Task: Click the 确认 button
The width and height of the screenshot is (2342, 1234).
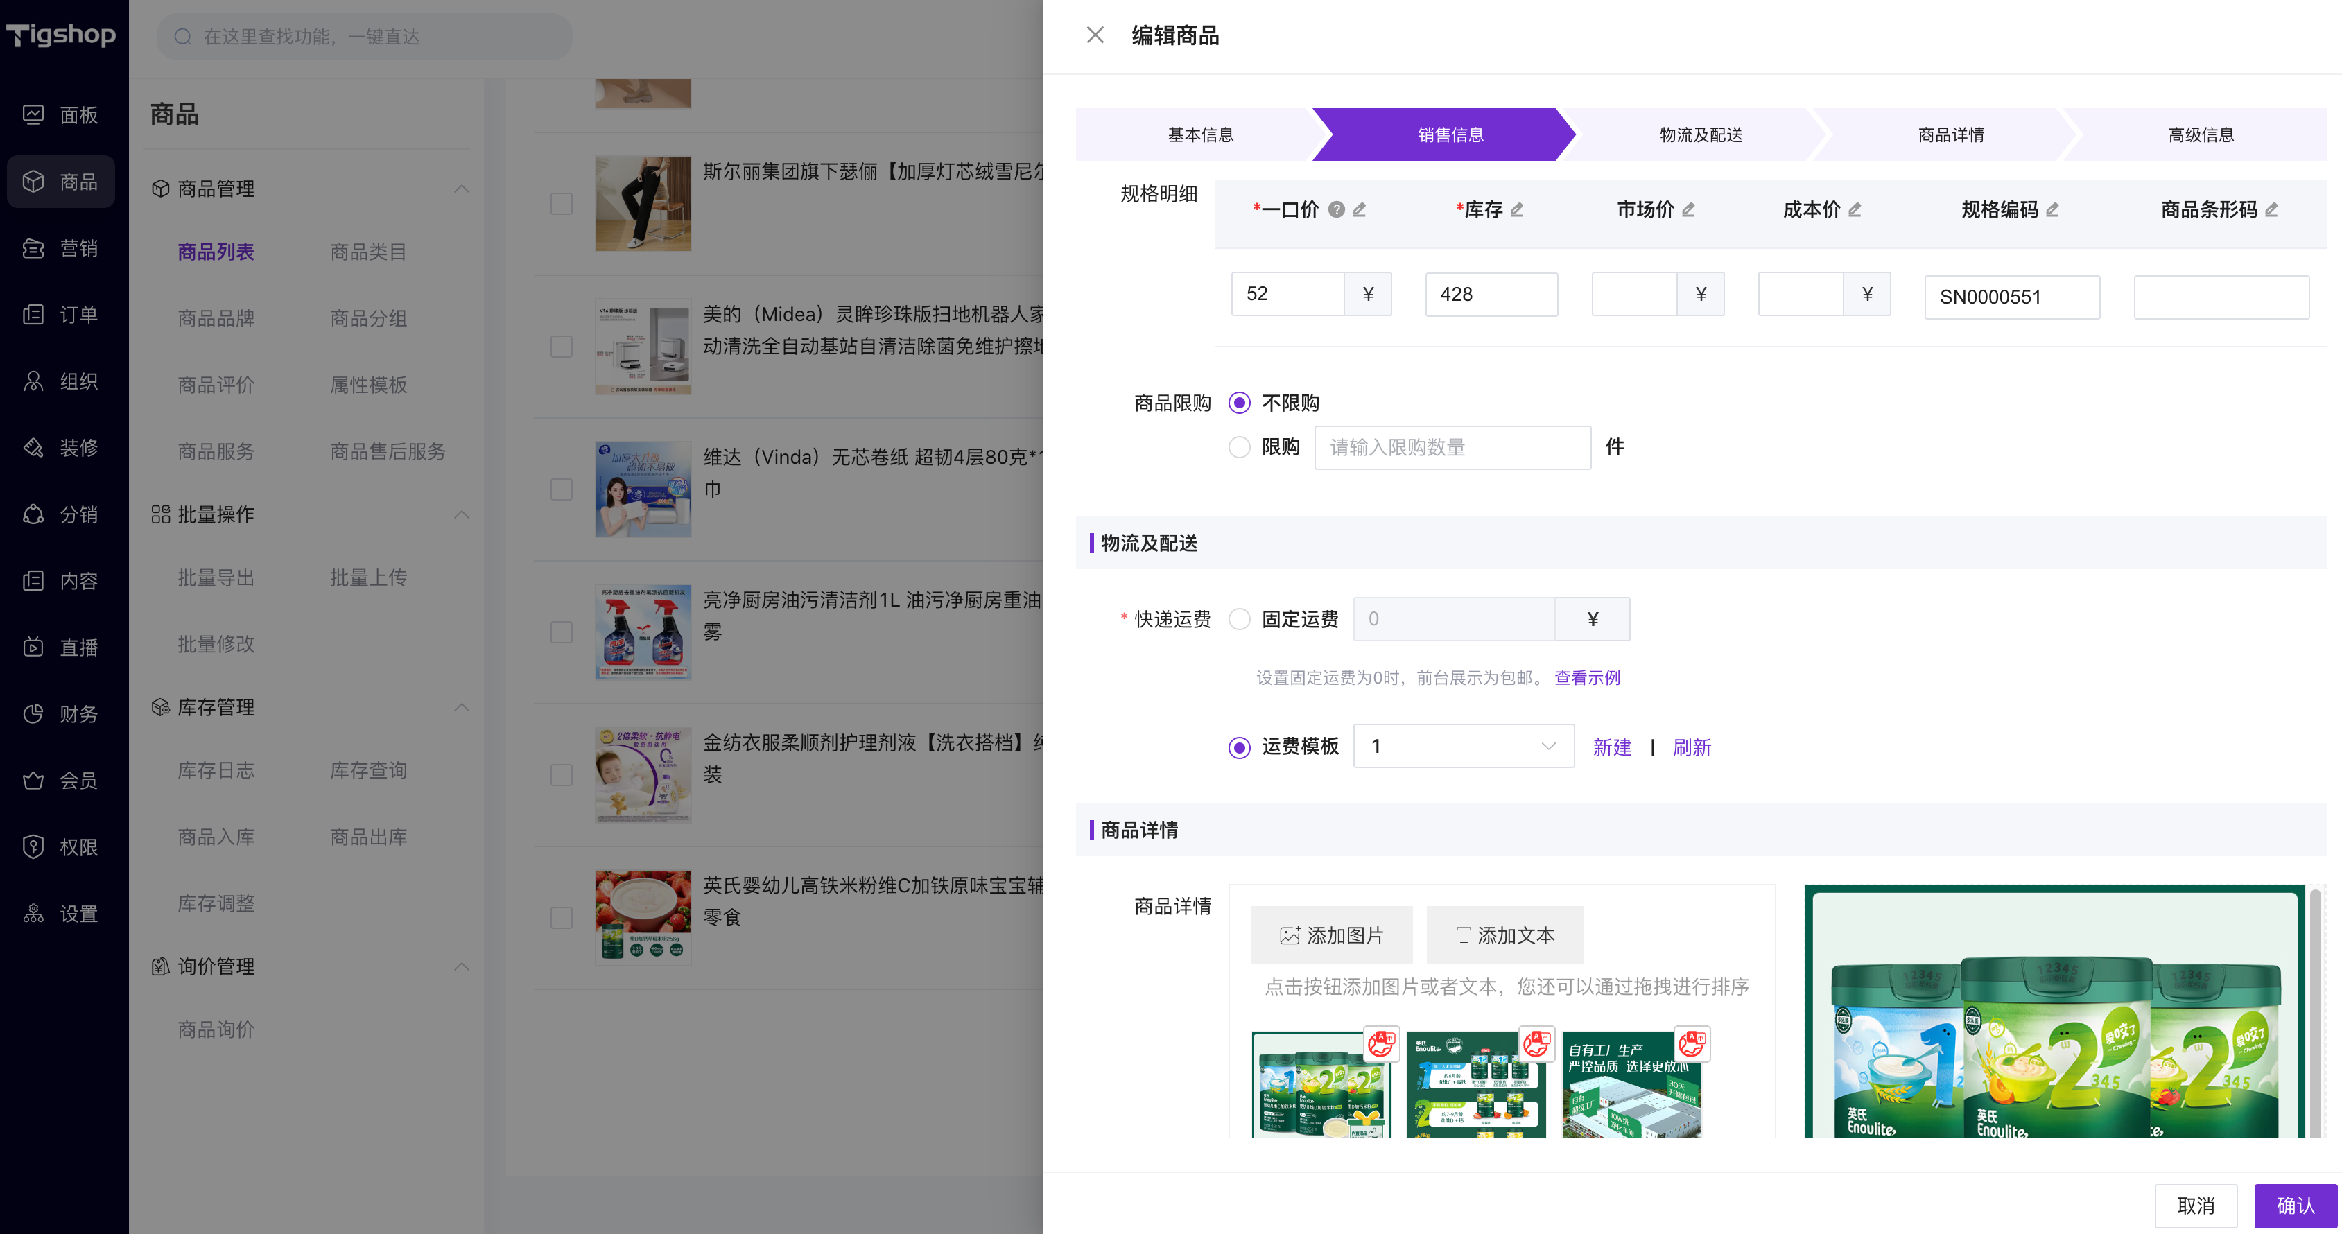Action: pos(2295,1206)
